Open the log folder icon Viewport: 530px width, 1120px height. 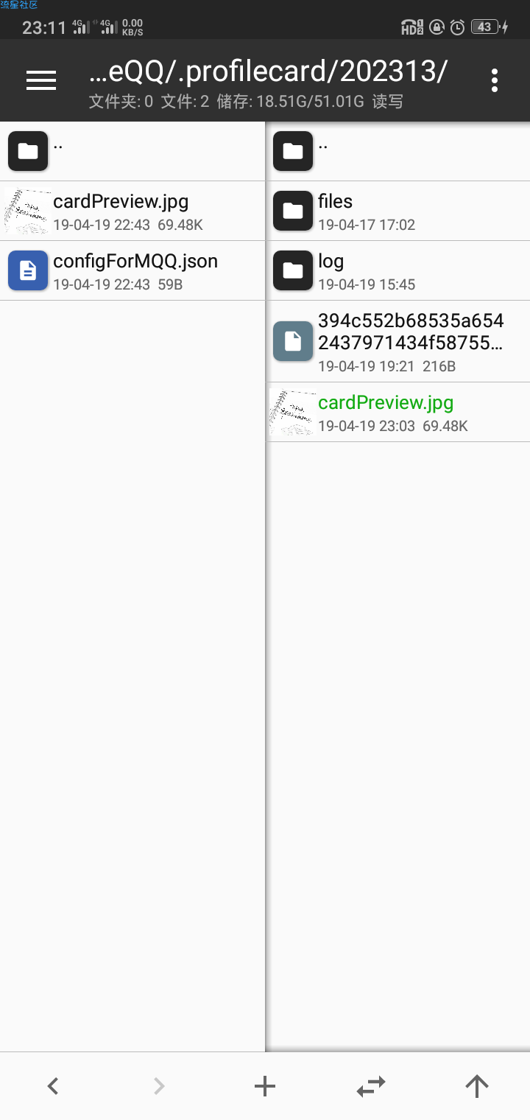(293, 270)
